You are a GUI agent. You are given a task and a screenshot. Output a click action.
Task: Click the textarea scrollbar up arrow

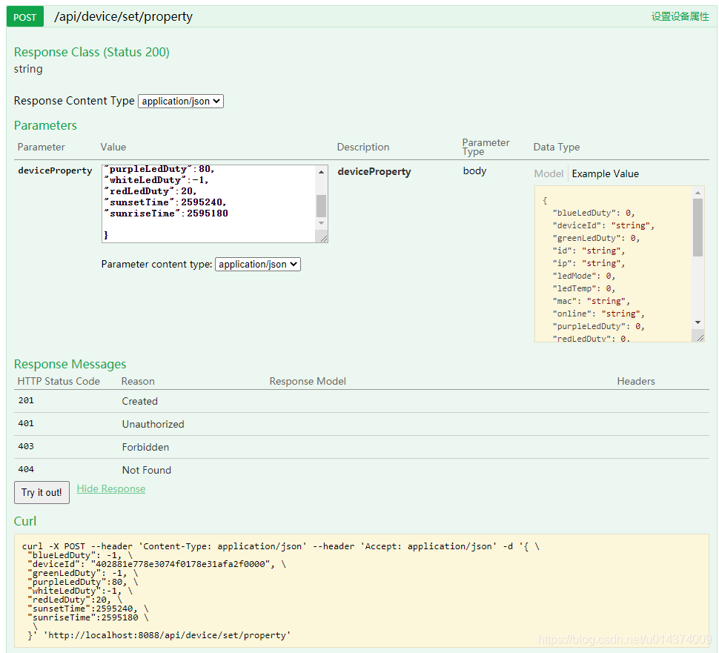(x=322, y=171)
